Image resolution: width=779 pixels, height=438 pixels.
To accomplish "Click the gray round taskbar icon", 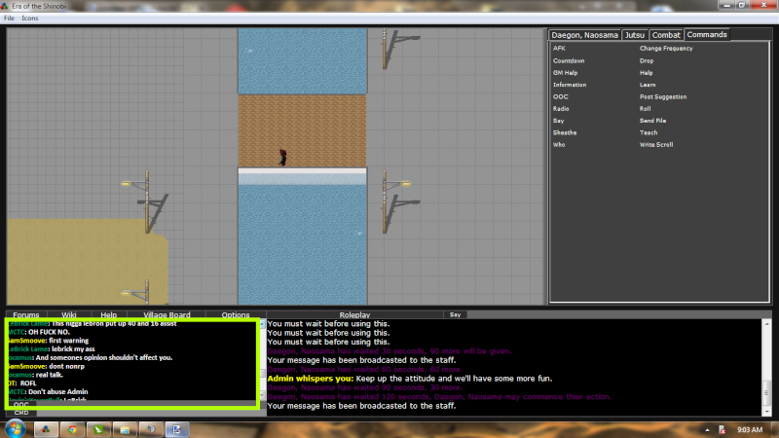I will click(151, 429).
